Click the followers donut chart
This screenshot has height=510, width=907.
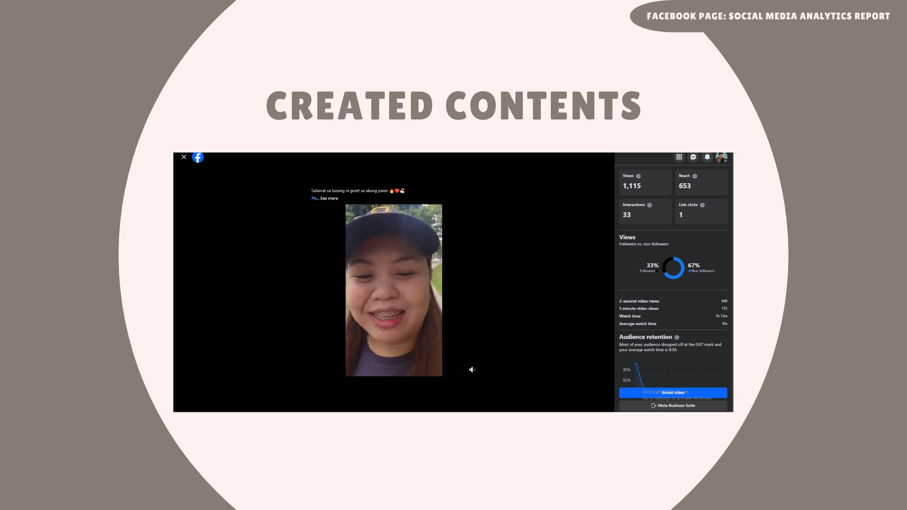673,268
